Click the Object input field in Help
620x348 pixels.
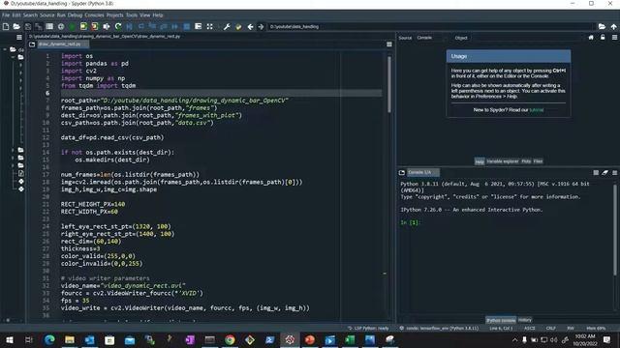pyautogui.click(x=526, y=38)
